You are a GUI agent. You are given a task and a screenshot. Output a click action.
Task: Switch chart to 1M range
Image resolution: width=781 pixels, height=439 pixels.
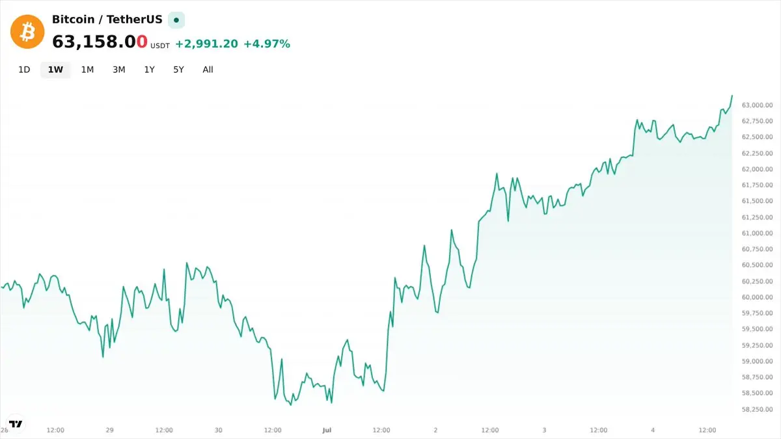(x=87, y=70)
